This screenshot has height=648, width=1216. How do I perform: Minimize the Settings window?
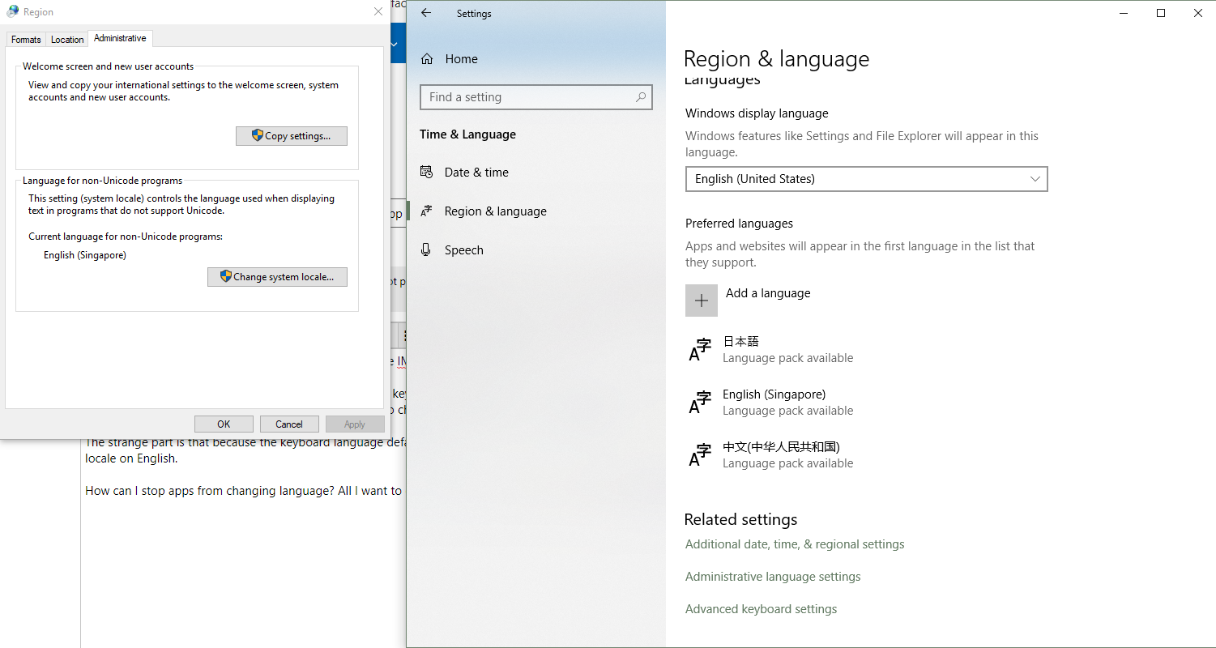pyautogui.click(x=1124, y=13)
